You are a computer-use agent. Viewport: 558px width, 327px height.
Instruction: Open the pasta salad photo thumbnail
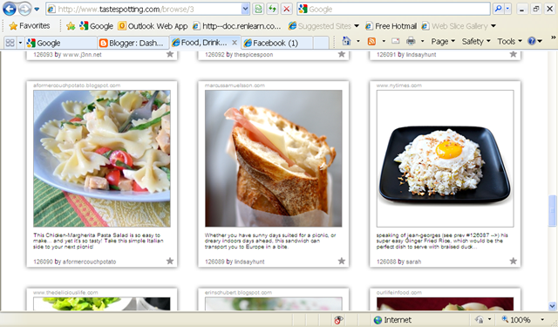point(102,159)
